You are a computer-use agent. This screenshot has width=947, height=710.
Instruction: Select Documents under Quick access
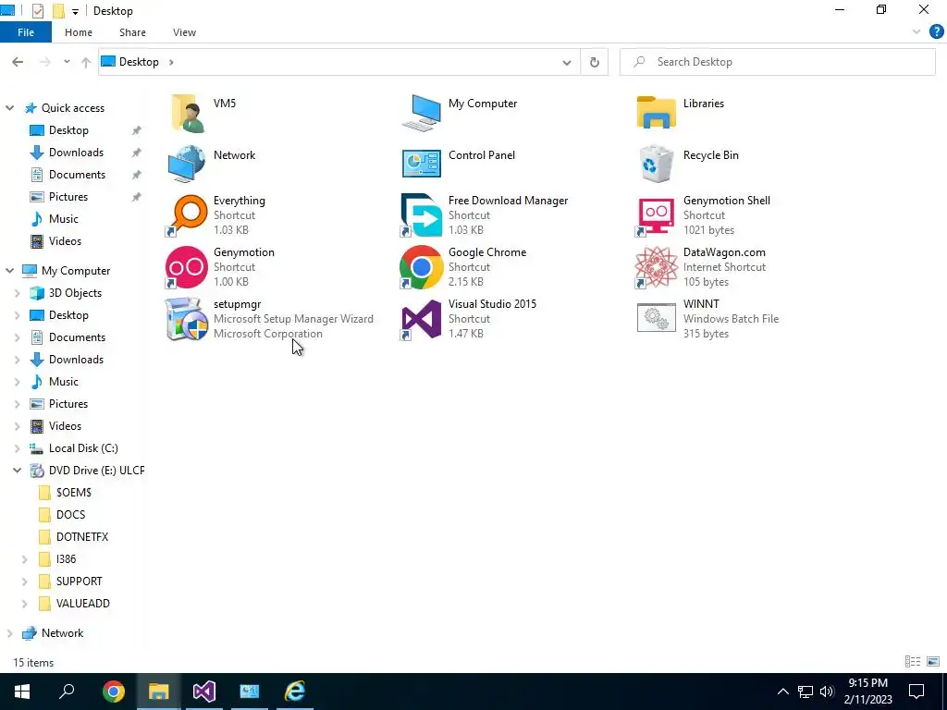pos(77,175)
